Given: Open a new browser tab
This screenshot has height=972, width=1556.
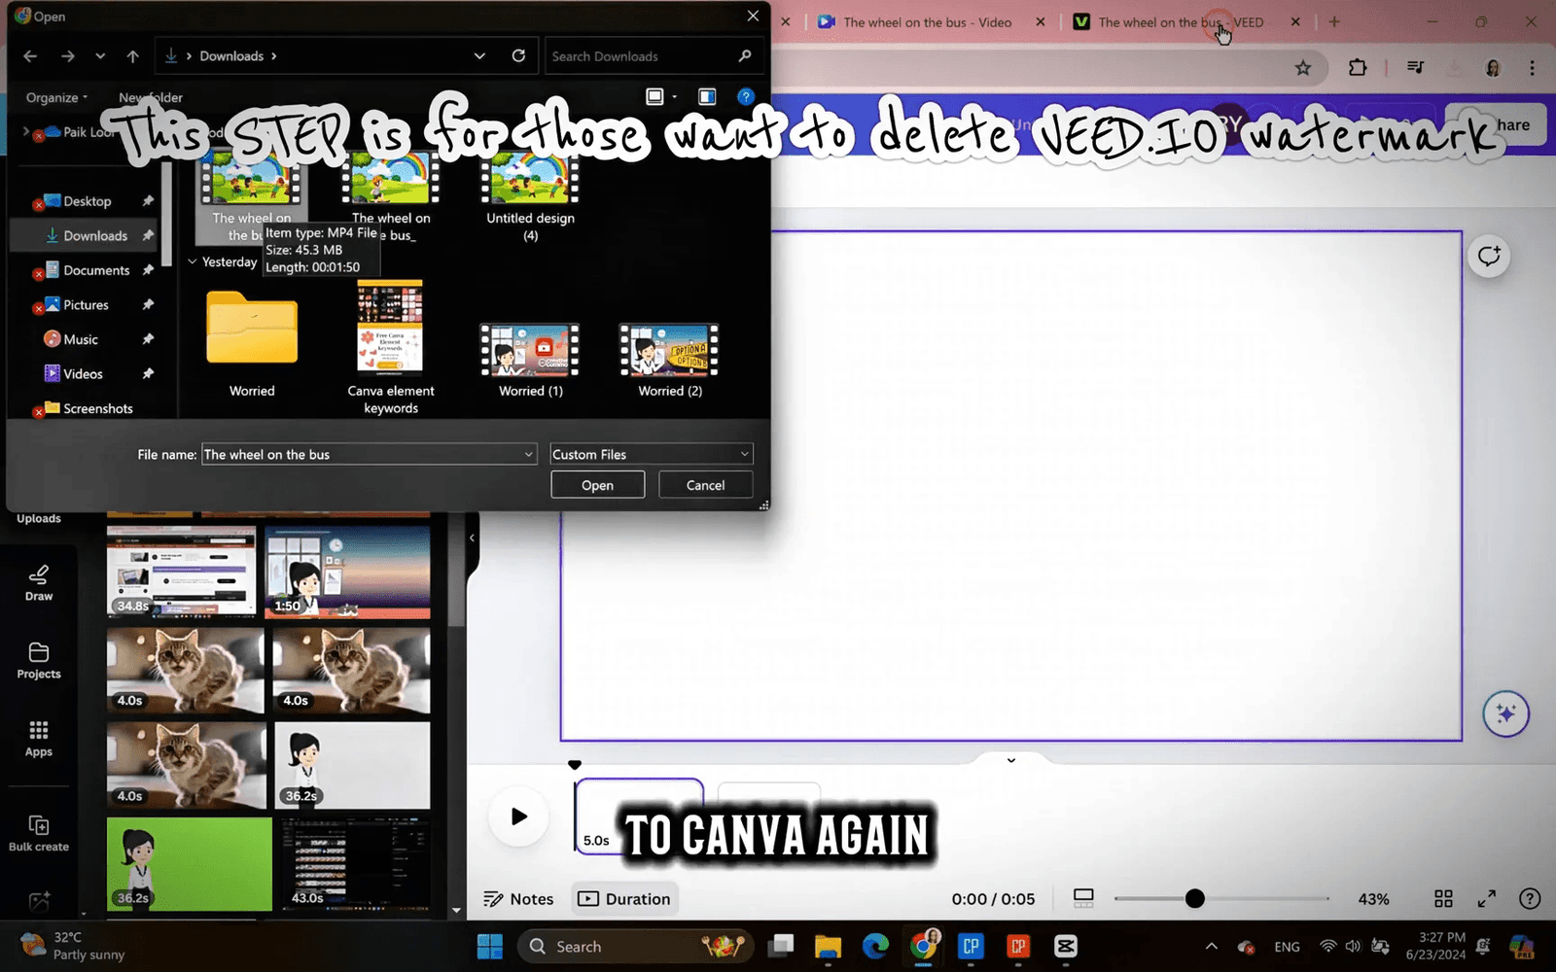Looking at the screenshot, I should (1334, 21).
